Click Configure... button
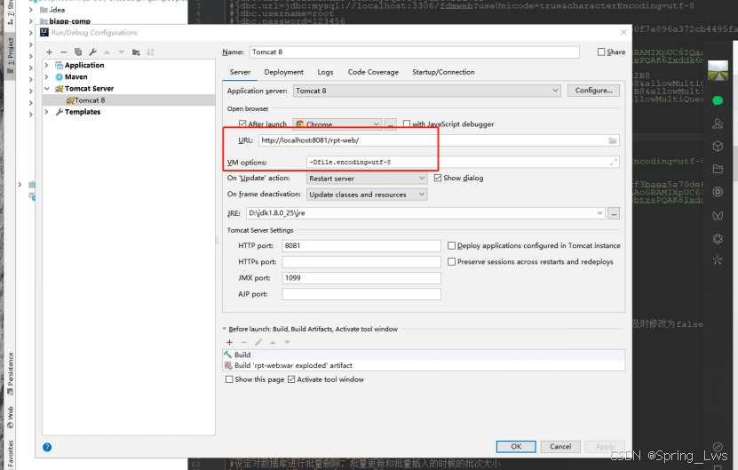Viewport: 738px width, 470px height. pyautogui.click(x=593, y=91)
